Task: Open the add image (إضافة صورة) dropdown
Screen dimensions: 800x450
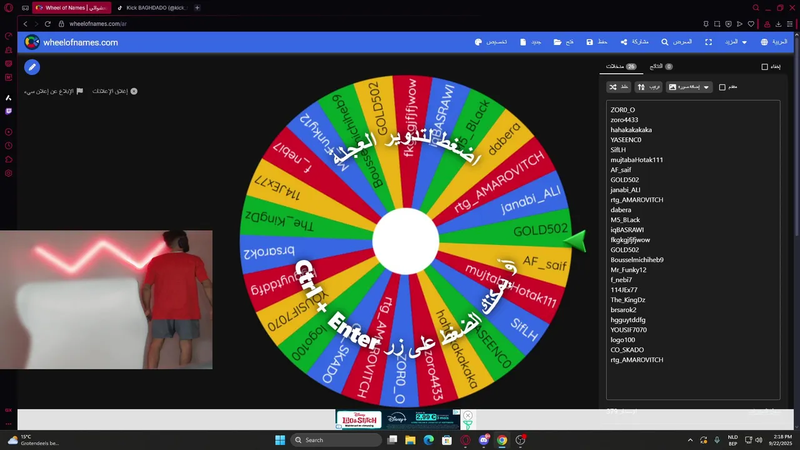Action: [x=689, y=87]
